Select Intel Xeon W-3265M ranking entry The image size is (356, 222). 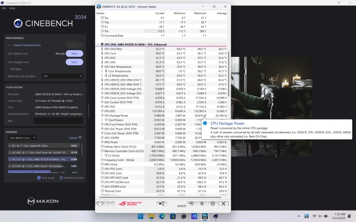[43, 152]
